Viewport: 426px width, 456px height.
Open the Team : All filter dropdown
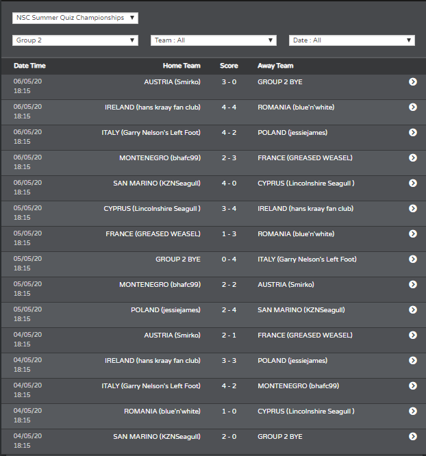[x=213, y=40]
